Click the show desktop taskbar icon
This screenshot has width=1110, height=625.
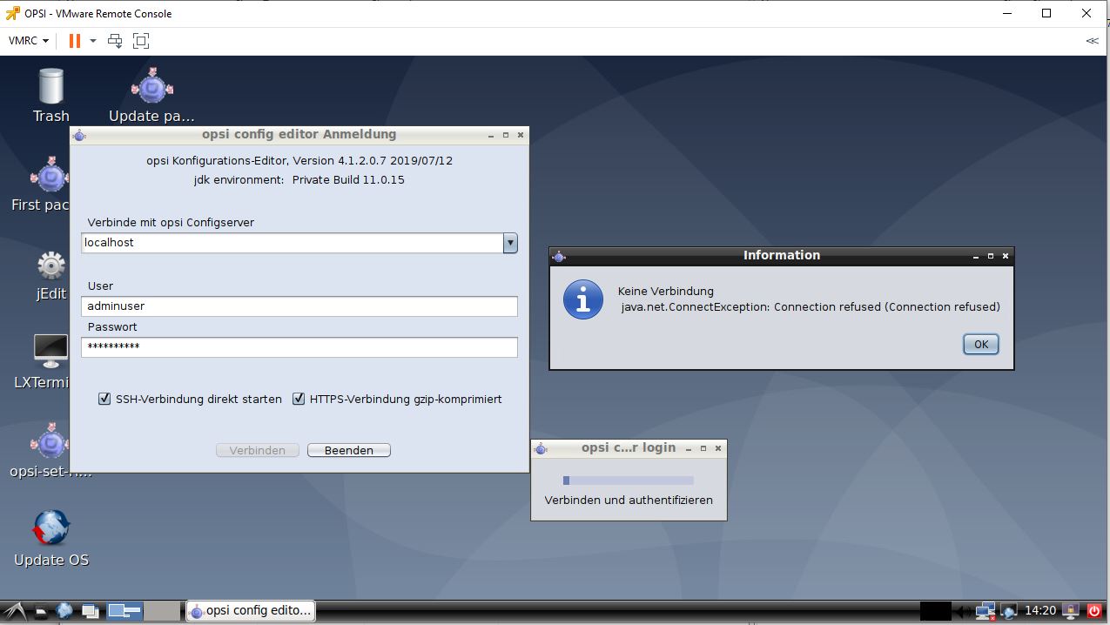[90, 611]
